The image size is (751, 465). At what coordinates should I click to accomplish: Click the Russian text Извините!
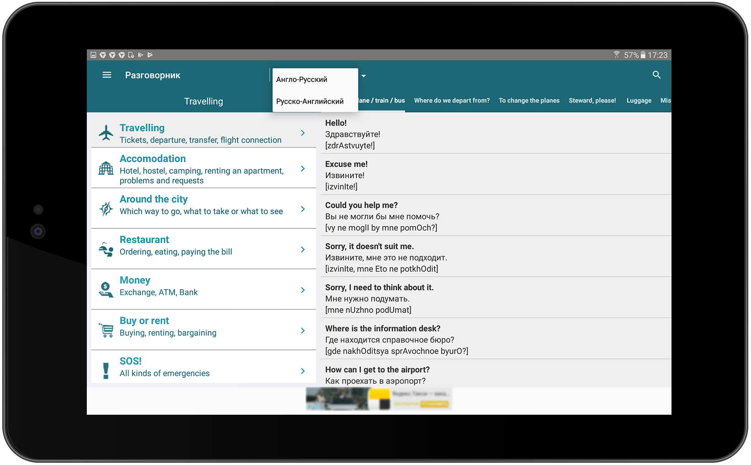point(345,175)
